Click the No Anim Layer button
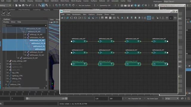Viewport: 191px width, 107px height. [x=153, y=99]
